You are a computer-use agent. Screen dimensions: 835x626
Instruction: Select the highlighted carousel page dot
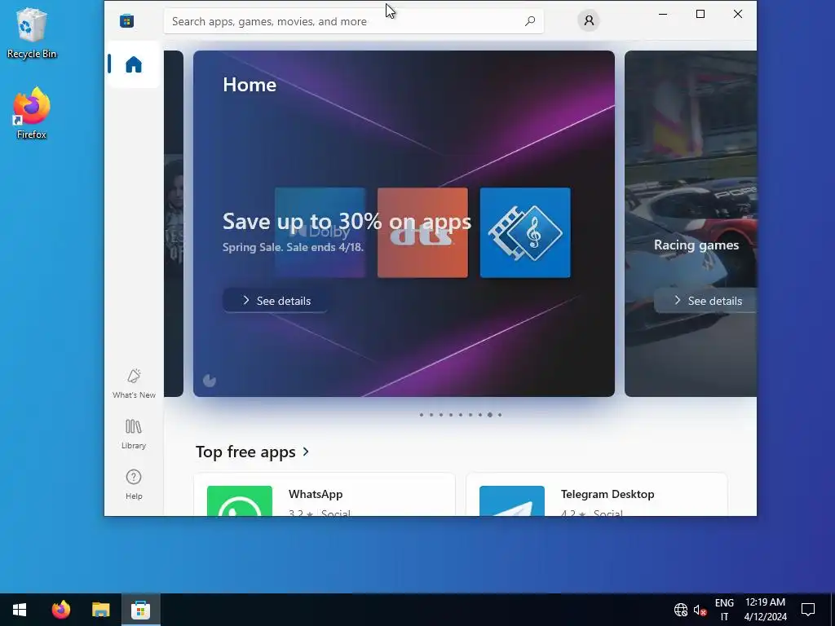(x=490, y=415)
